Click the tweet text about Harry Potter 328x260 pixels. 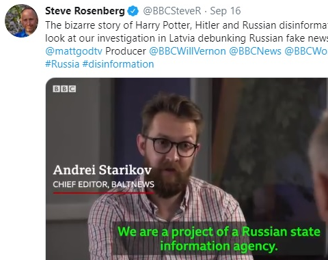187,25
